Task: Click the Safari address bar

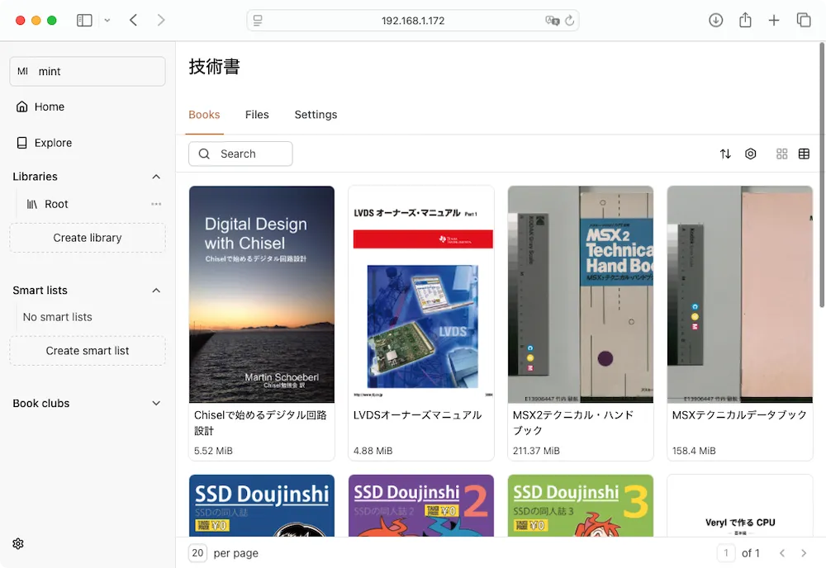Action: pyautogui.click(x=413, y=21)
